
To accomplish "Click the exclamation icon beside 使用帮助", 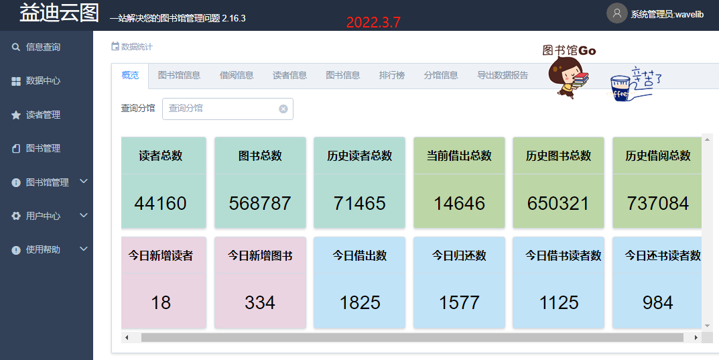I will (16, 249).
